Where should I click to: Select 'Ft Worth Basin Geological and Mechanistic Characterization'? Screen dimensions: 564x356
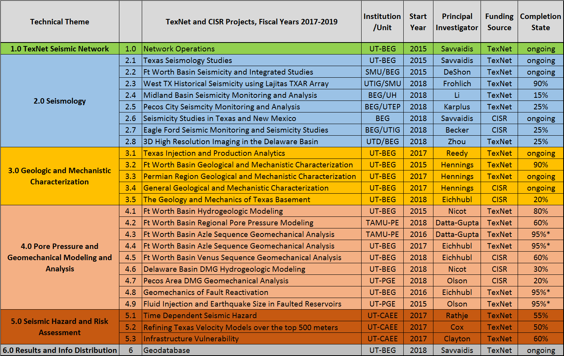point(251,165)
